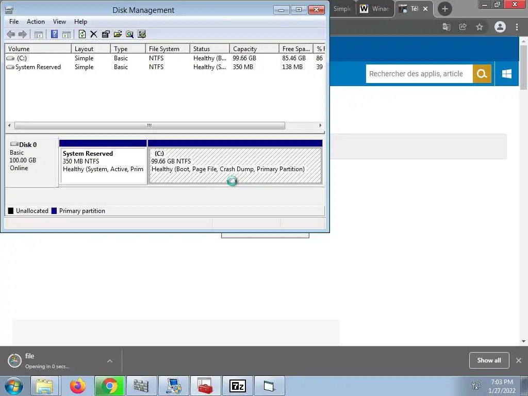Screen dimensions: 528x396
Task: Open the Help menu
Action: (x=80, y=22)
